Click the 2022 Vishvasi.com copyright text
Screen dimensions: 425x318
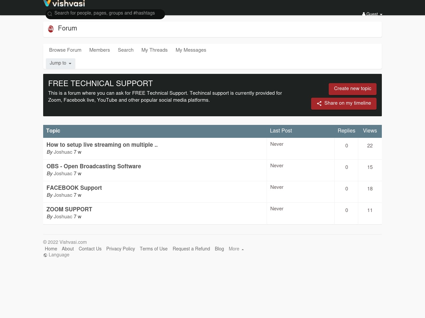65,242
